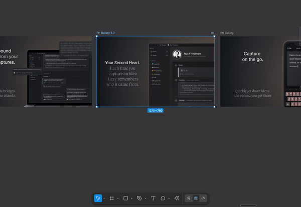Expand the Move tool options arrow
Viewport: 301px width, 207px height.
point(104,199)
